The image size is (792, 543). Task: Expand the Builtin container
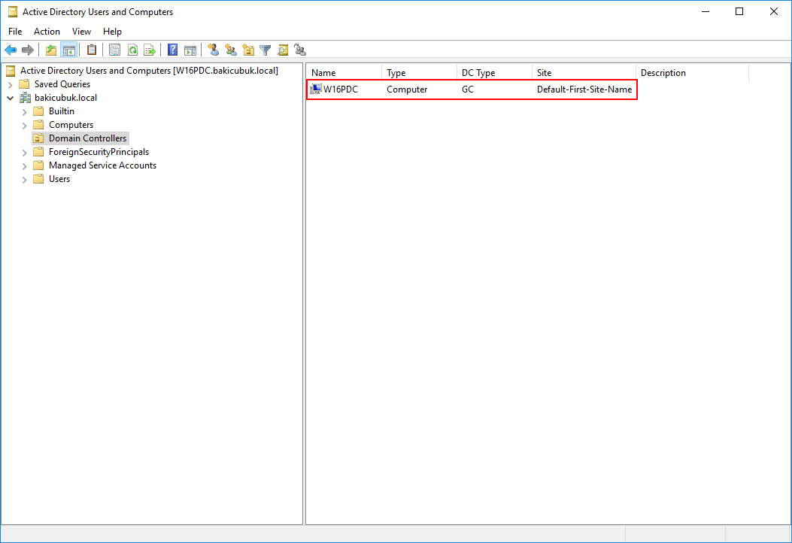[24, 111]
